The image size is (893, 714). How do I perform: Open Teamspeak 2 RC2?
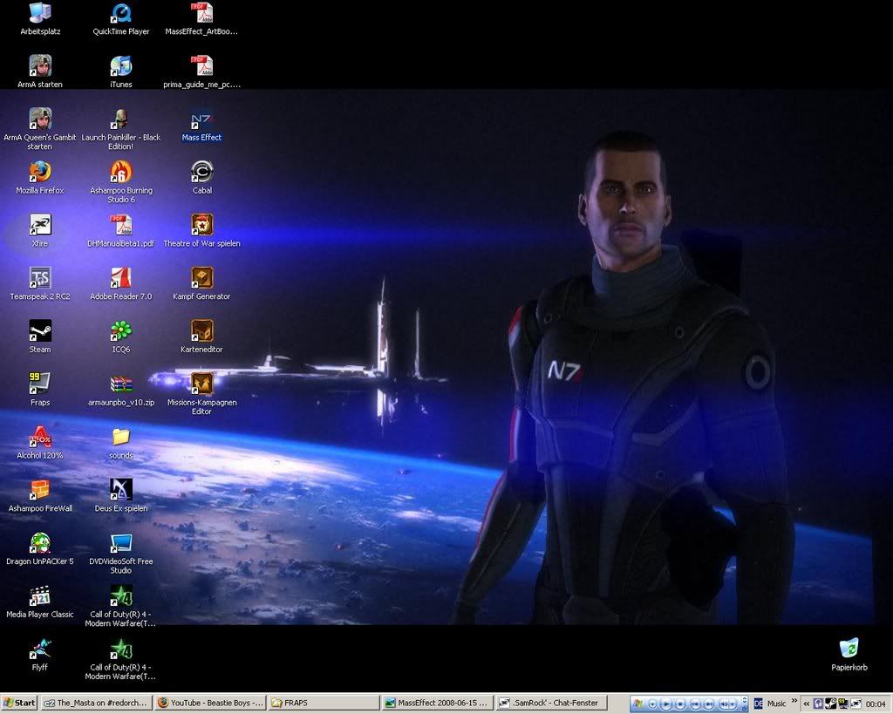tap(38, 279)
